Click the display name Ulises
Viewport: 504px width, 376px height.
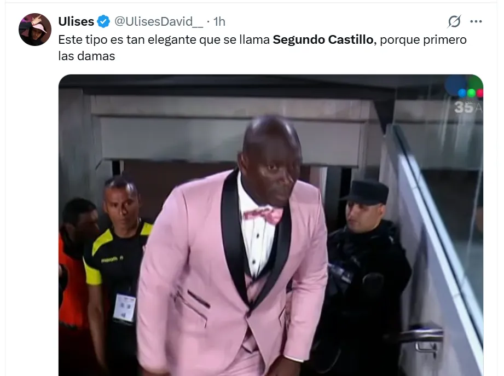tap(76, 21)
